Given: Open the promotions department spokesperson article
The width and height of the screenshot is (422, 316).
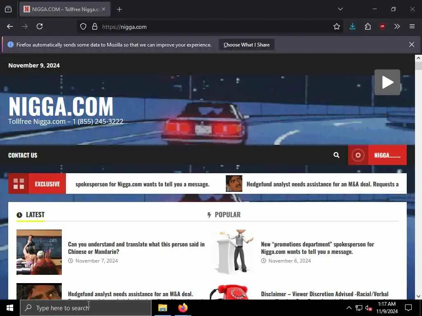Looking at the screenshot, I should (318, 248).
